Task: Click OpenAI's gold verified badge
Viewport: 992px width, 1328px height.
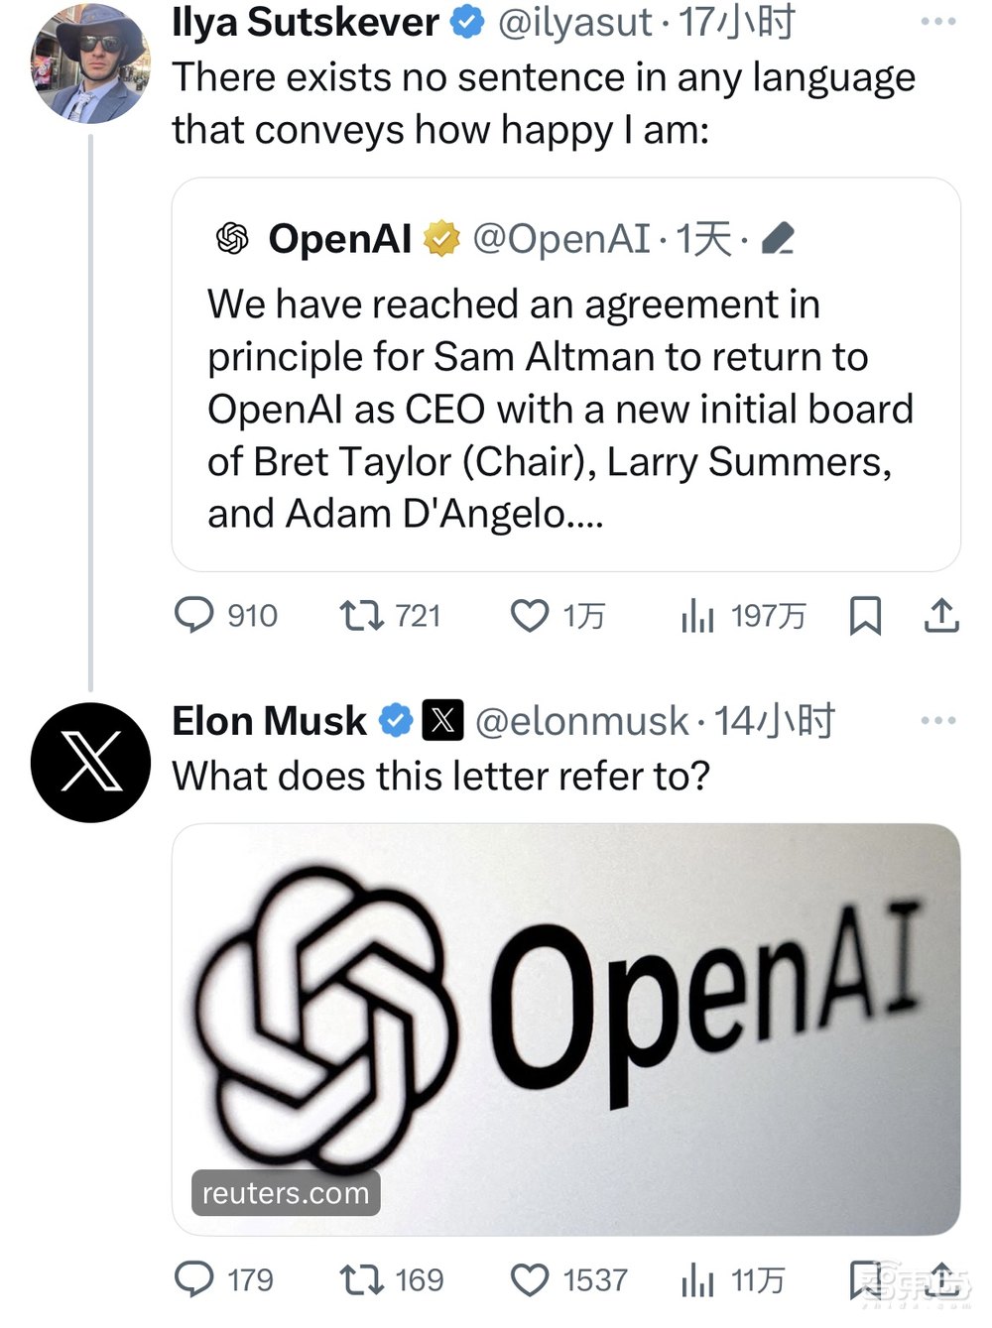Action: pos(442,238)
